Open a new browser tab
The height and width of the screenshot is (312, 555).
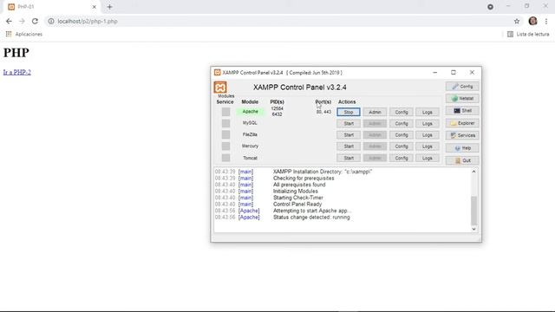109,7
